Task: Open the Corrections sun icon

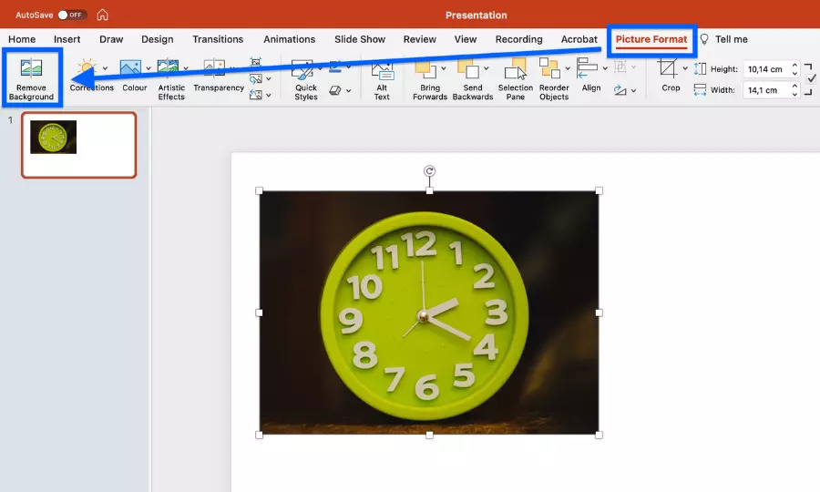Action: (x=87, y=68)
